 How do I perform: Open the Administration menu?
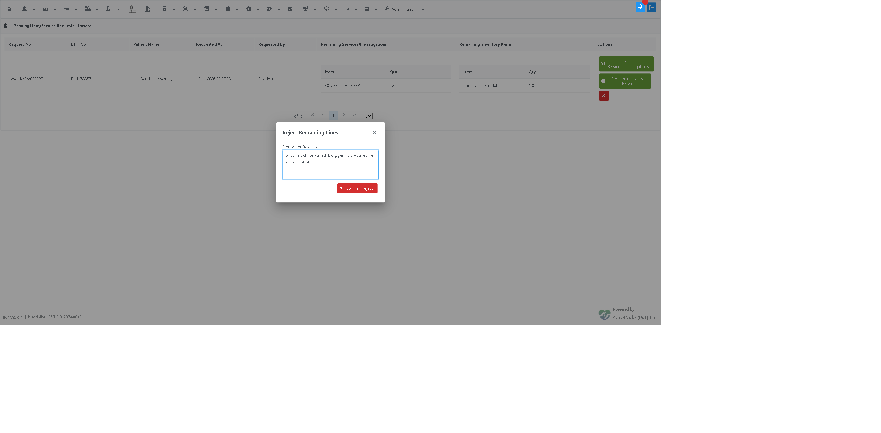(404, 9)
